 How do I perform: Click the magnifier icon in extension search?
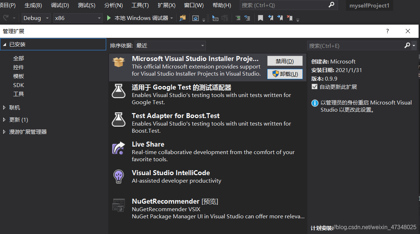[407, 46]
